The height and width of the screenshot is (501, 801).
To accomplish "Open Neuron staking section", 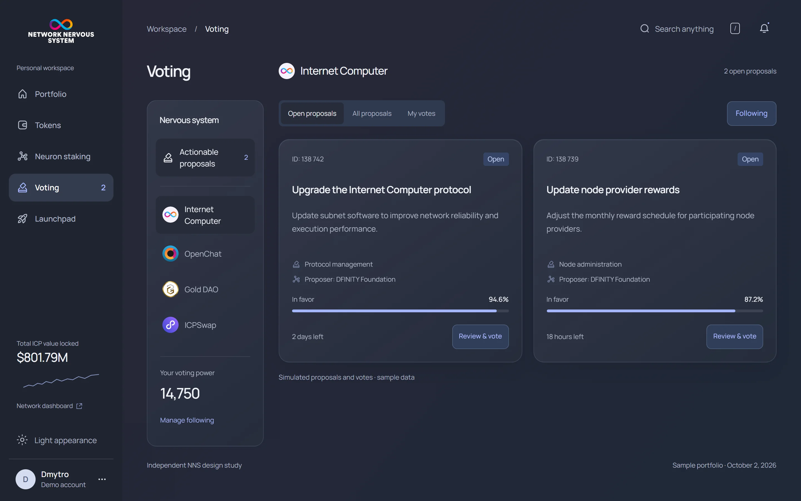I will point(61,156).
